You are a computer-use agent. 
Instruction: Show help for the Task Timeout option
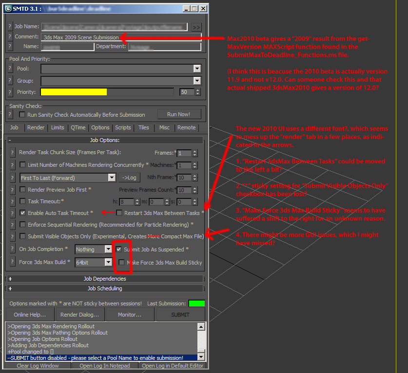click(12, 202)
